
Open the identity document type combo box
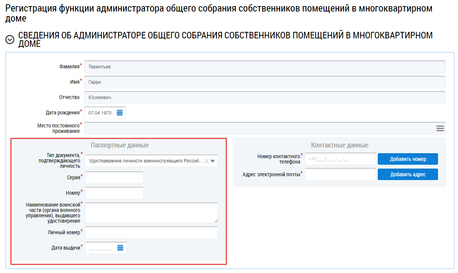[x=146, y=161]
